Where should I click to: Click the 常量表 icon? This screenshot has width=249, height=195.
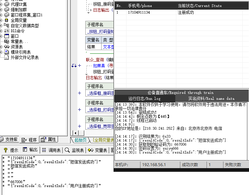point(7,41)
